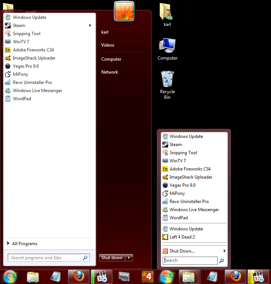Select ImageShack Uploader in the compact menu
The height and width of the screenshot is (284, 271).
194,177
